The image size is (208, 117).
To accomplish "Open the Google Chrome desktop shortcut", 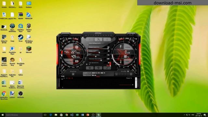I will pyautogui.click(x=4, y=95).
